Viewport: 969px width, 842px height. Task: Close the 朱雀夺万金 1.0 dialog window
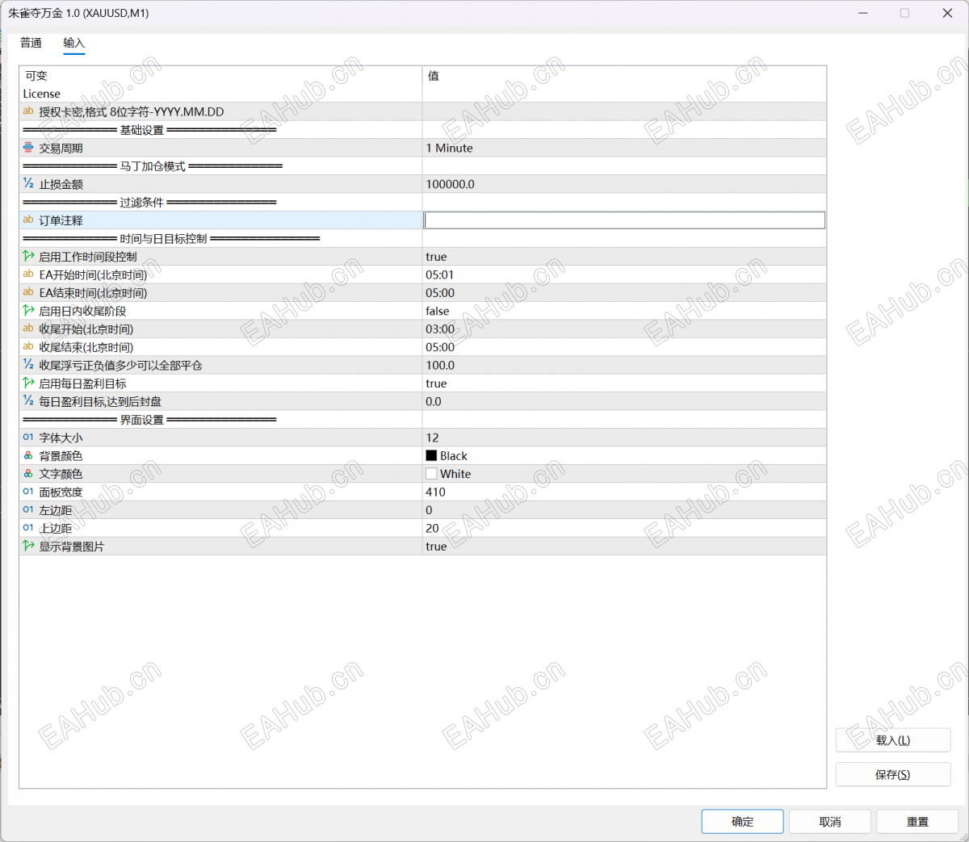point(947,13)
